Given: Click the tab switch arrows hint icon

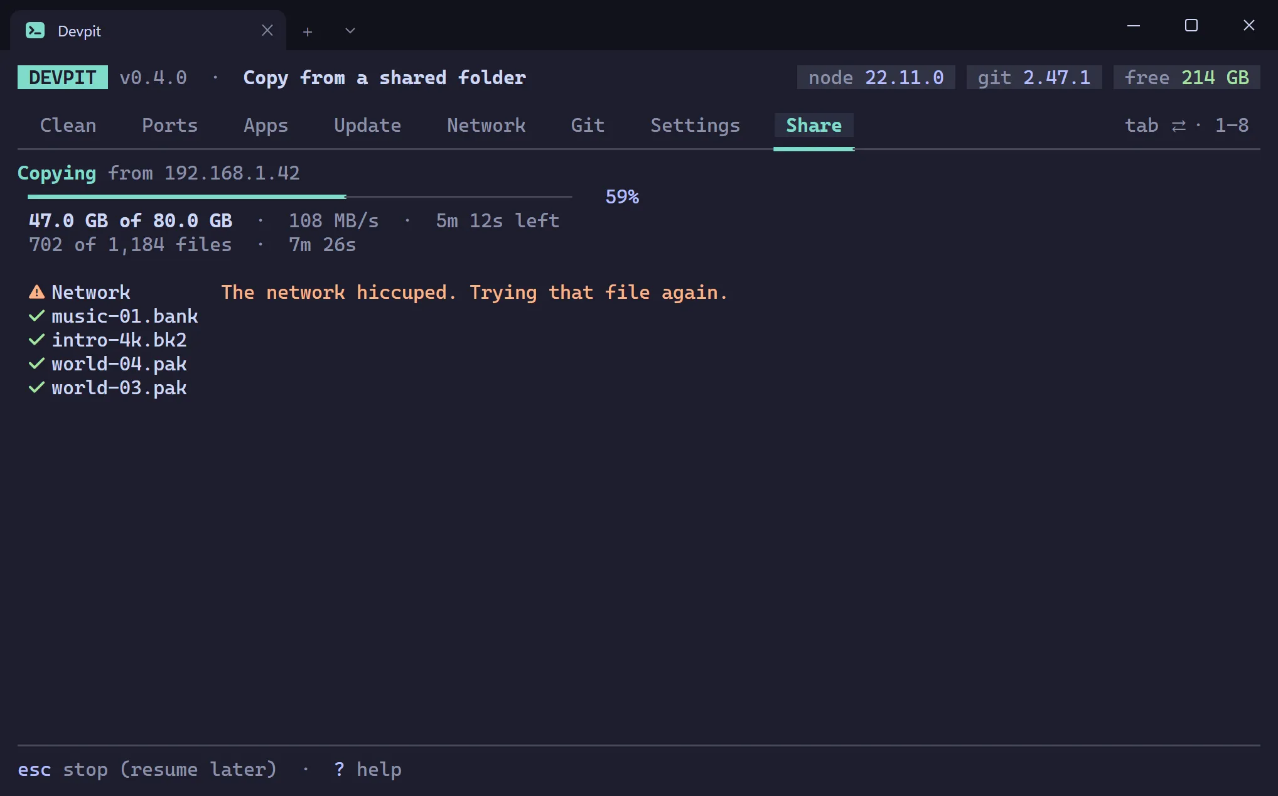Looking at the screenshot, I should pyautogui.click(x=1179, y=126).
